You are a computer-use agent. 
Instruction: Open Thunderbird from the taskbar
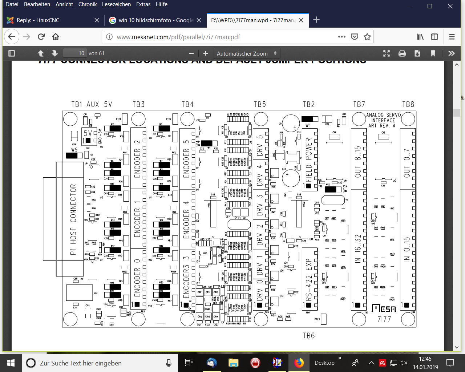[x=211, y=363]
